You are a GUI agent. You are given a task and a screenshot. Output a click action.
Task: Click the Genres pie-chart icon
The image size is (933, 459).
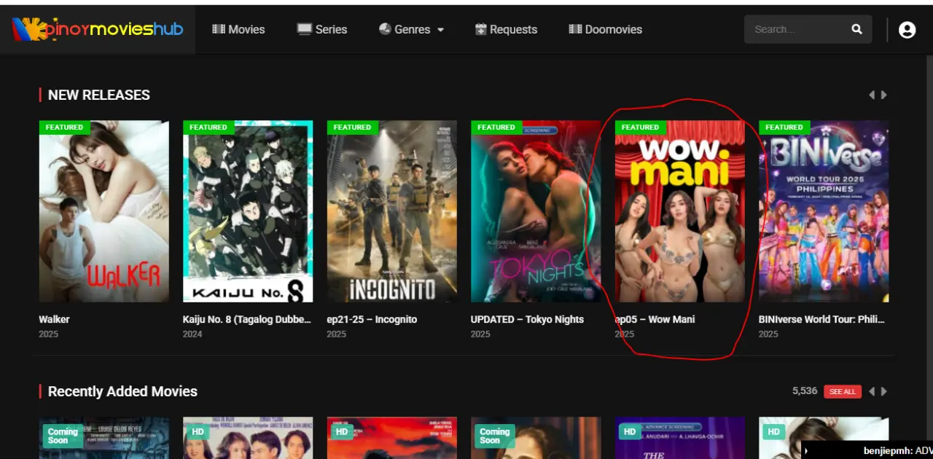[385, 29]
